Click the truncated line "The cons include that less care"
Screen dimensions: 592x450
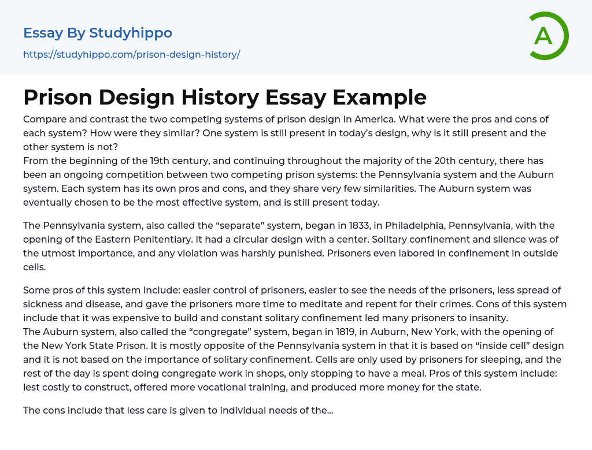point(178,411)
